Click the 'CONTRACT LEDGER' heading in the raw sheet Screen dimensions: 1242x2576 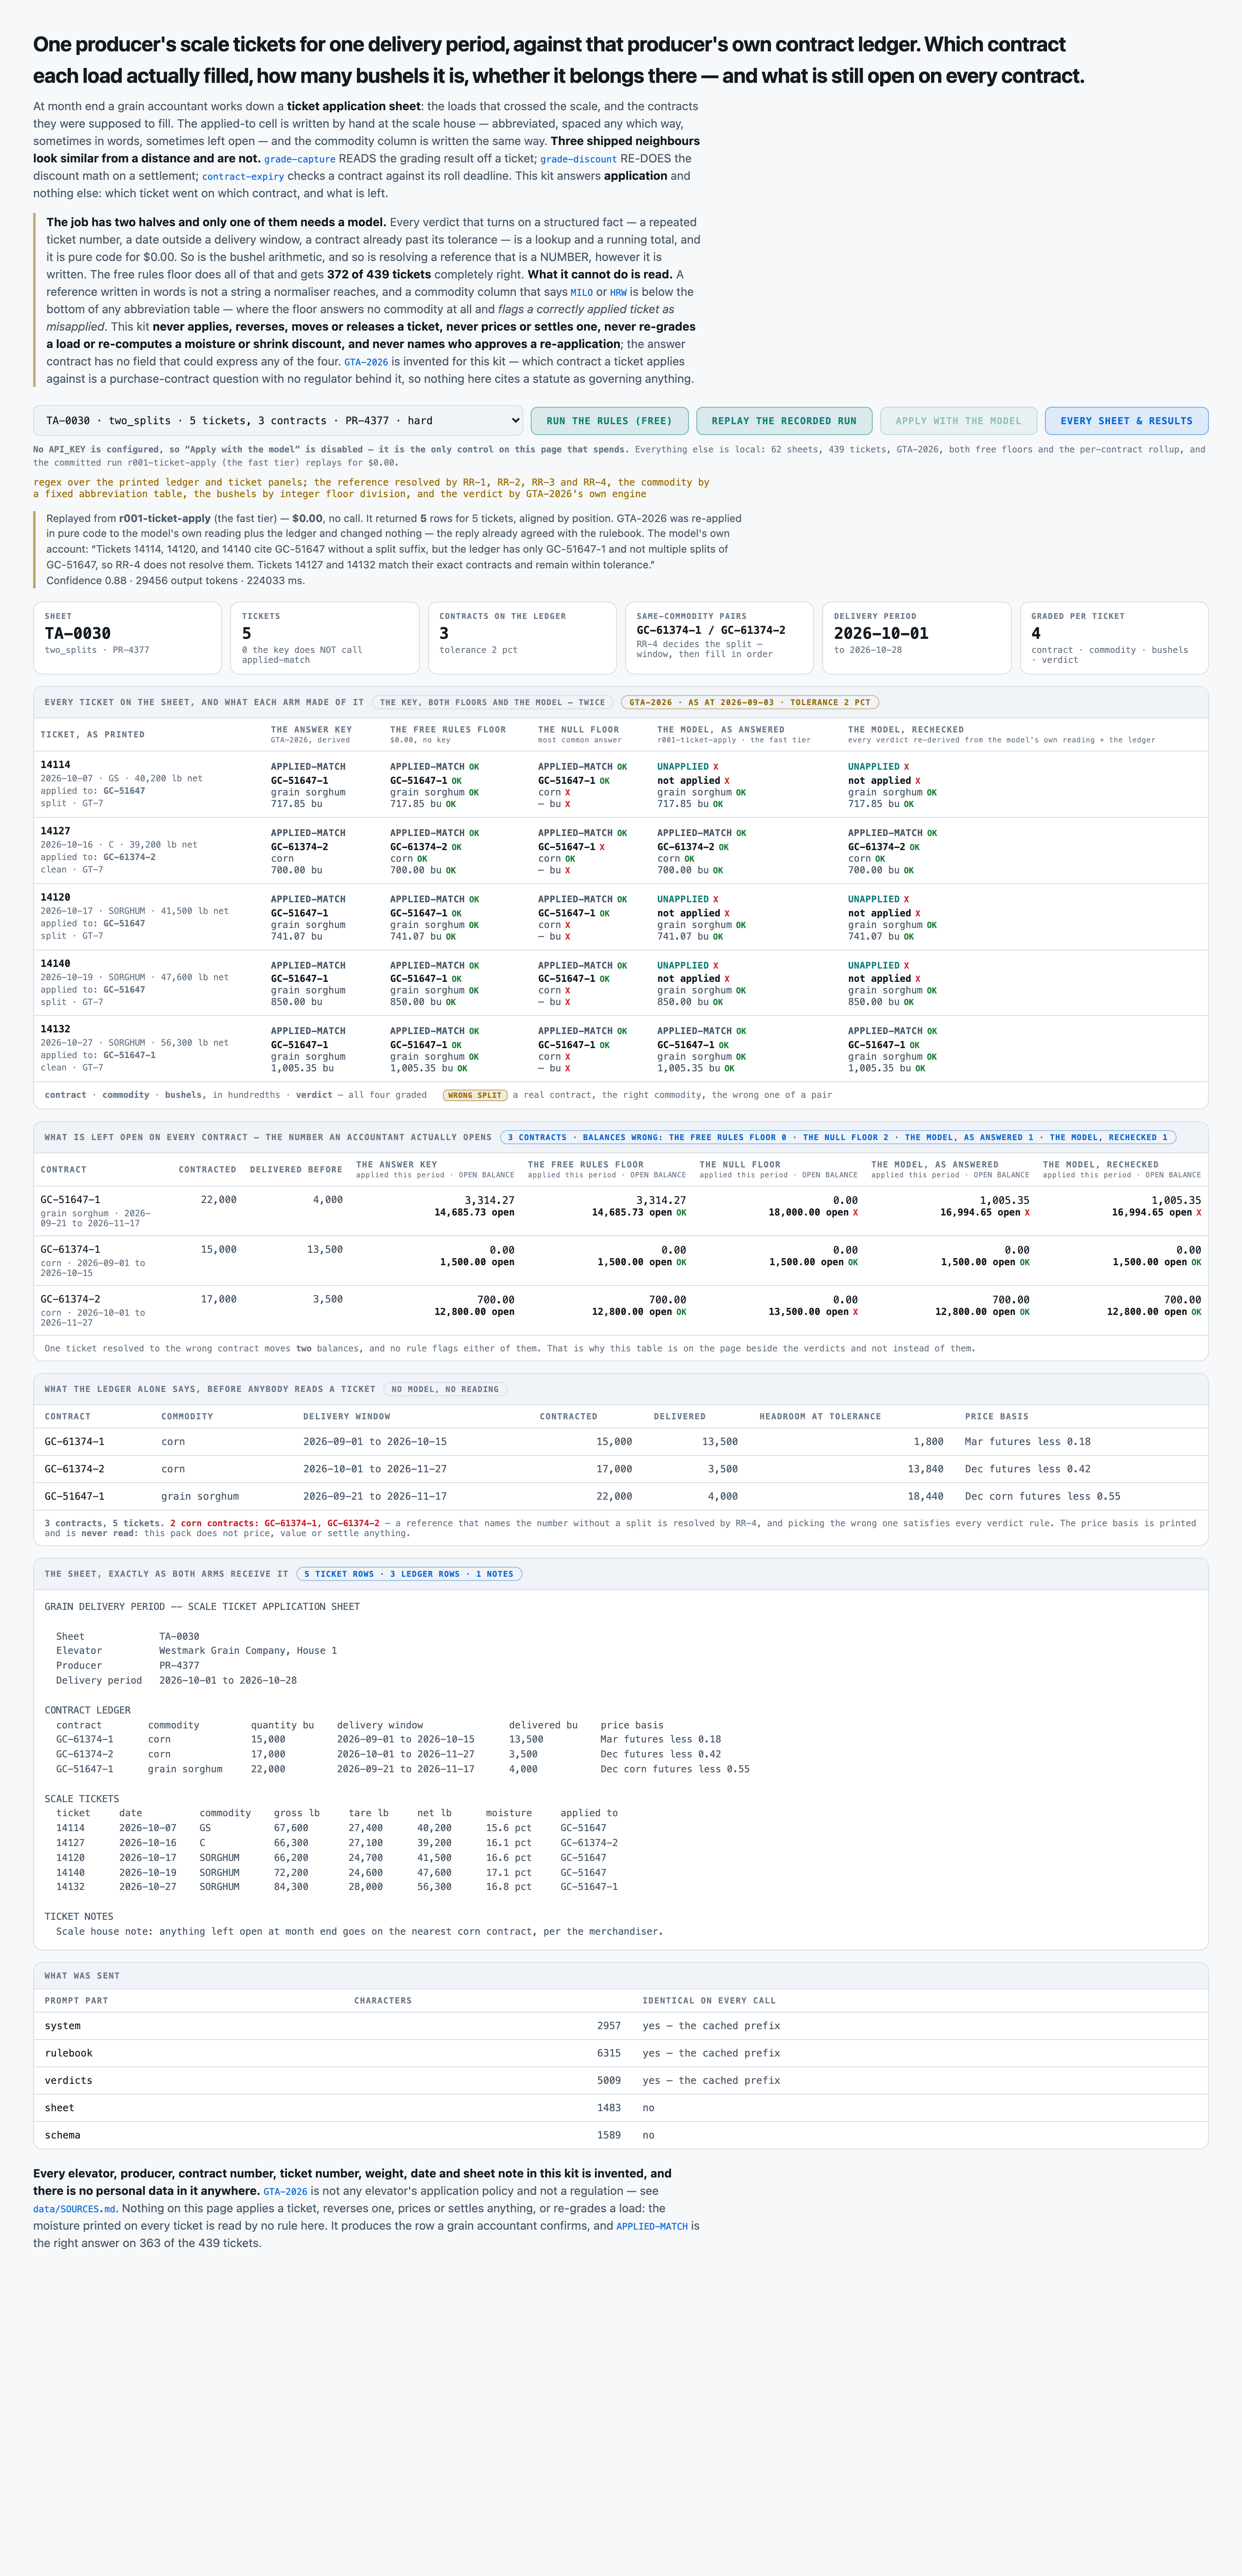pyautogui.click(x=88, y=1710)
